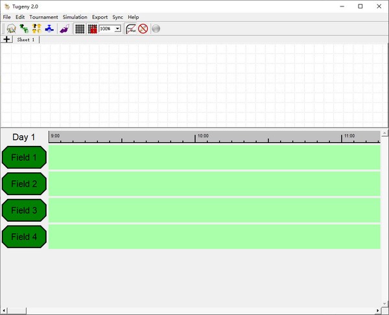389x315 pixels.
Task: Click the first tournament toolbar icon
Action: (x=11, y=29)
